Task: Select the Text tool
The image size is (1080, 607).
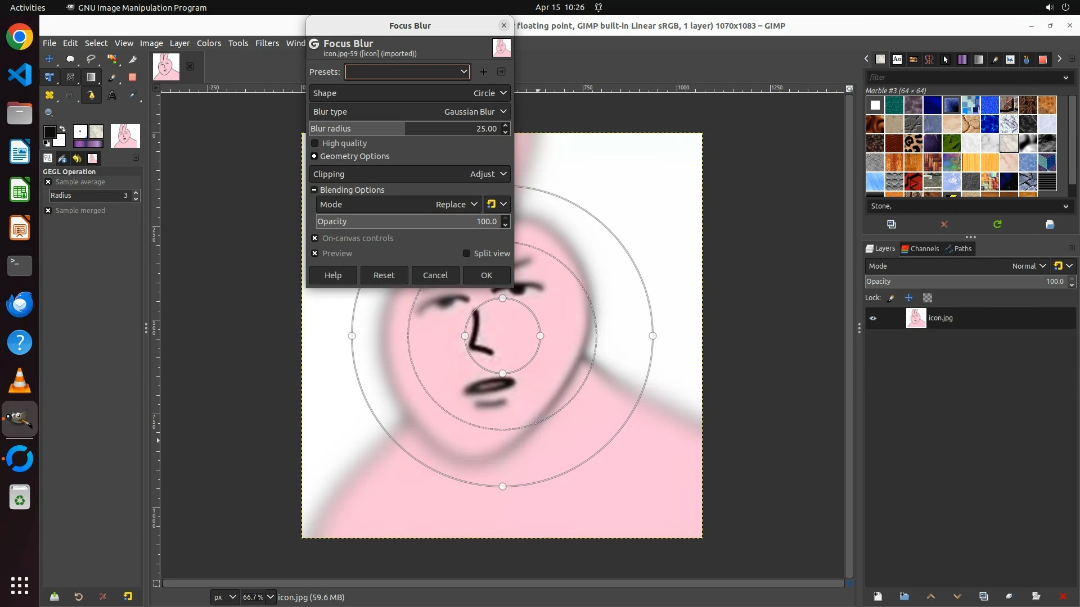Action: tap(112, 96)
